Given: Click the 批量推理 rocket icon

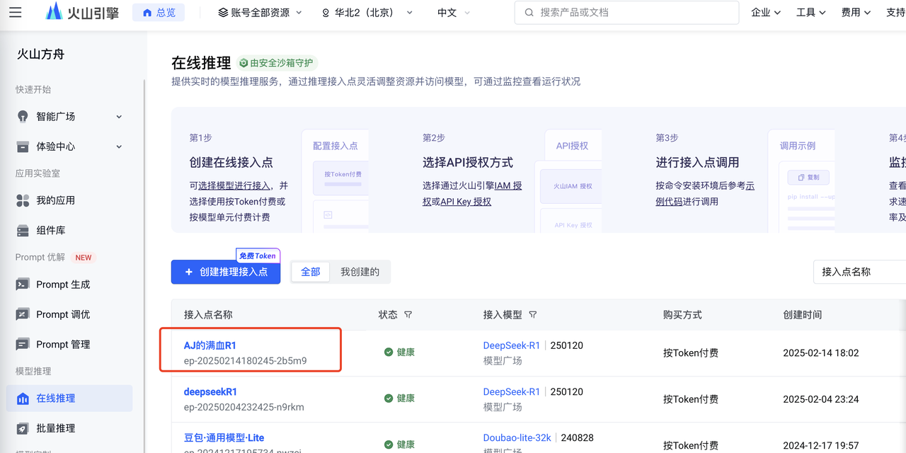Looking at the screenshot, I should (23, 428).
